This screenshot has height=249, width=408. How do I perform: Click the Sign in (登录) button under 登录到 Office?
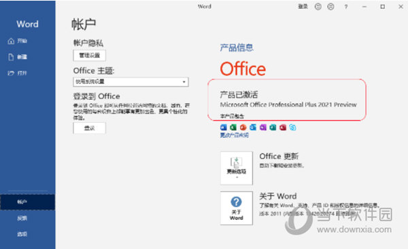89,128
